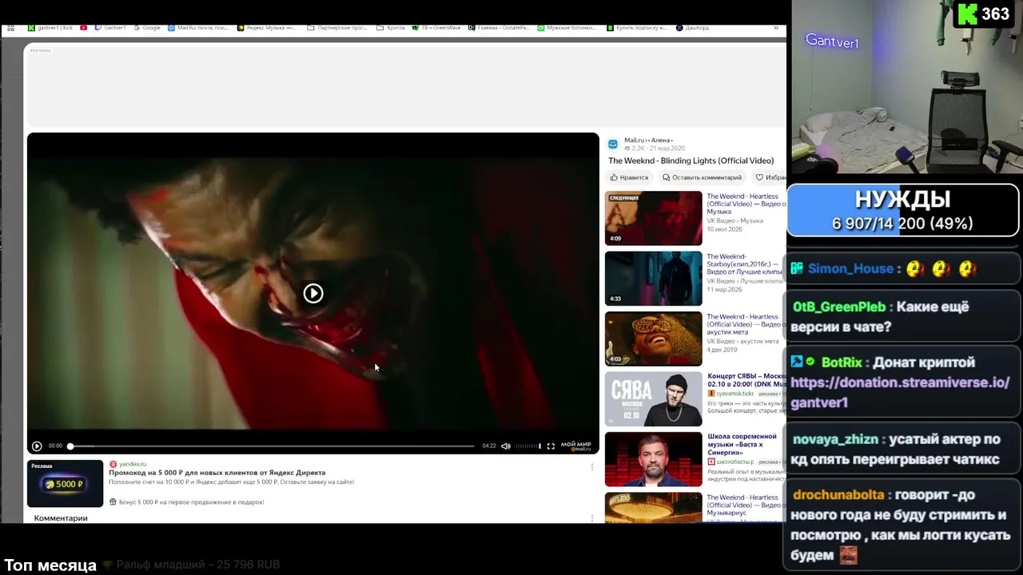This screenshot has width=1023, height=575.
Task: Click the Оставить комментарий button
Action: [x=703, y=177]
